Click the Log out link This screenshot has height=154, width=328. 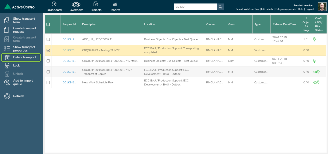point(310,9)
